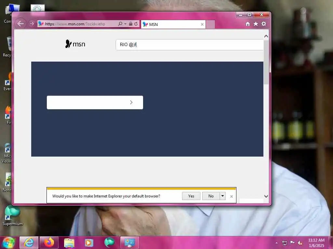Image resolution: width=333 pixels, height=249 pixels.
Task: Select the Everything desktop shortcut
Action: [x=7, y=81]
